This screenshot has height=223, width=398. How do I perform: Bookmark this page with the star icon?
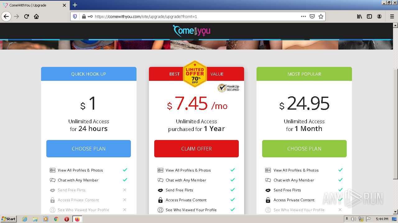click(x=321, y=16)
